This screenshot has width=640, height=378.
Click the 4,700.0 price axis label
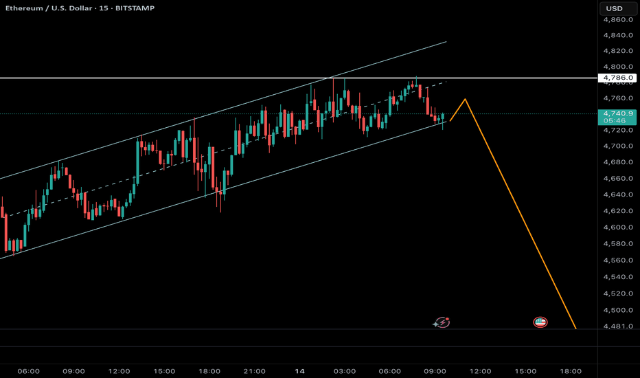pos(618,146)
